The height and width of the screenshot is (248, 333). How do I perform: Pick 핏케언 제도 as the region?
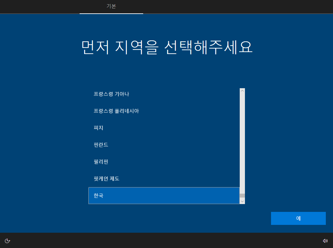click(164, 179)
